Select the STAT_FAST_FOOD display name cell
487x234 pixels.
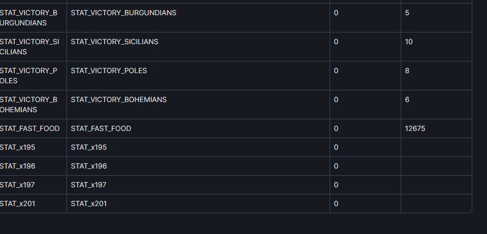[x=198, y=128]
